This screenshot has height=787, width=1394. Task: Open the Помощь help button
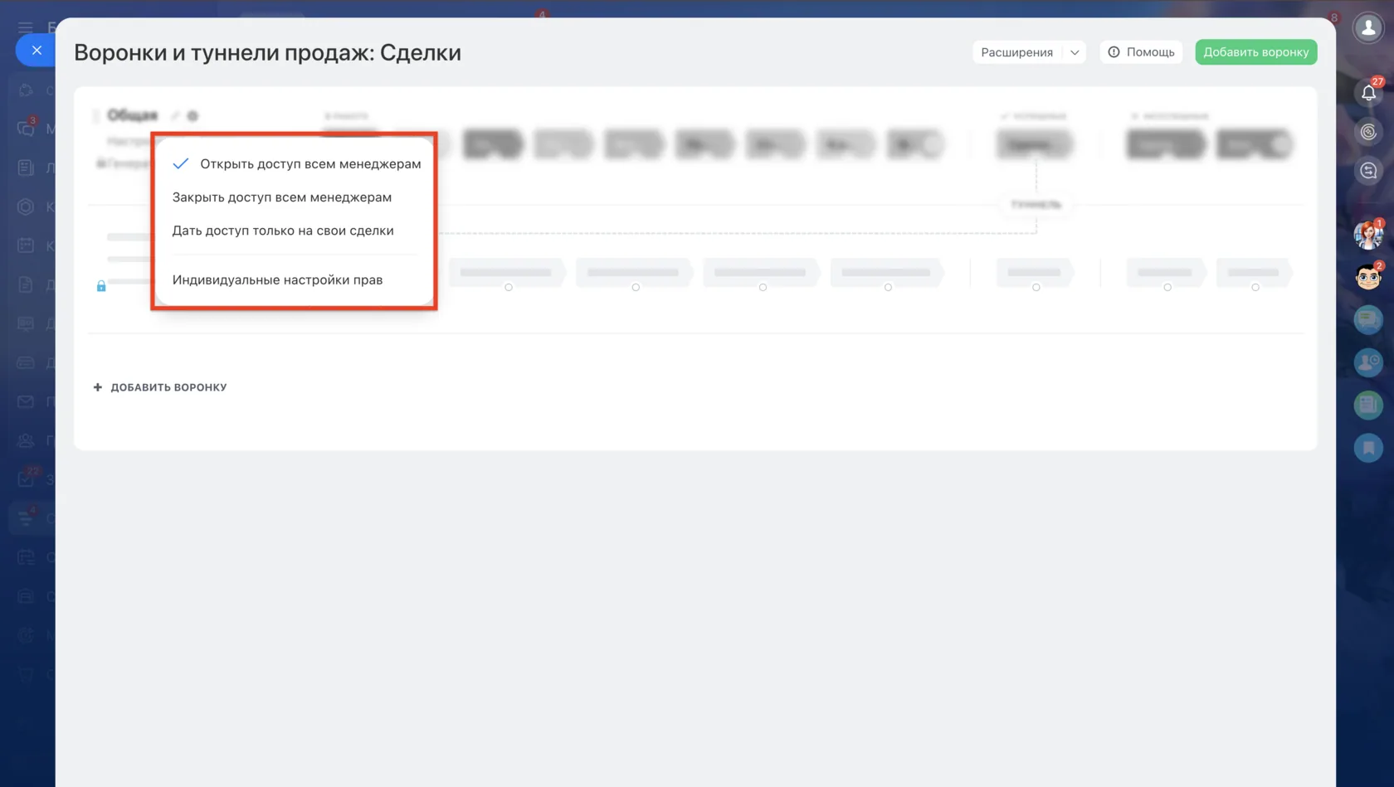(1141, 52)
